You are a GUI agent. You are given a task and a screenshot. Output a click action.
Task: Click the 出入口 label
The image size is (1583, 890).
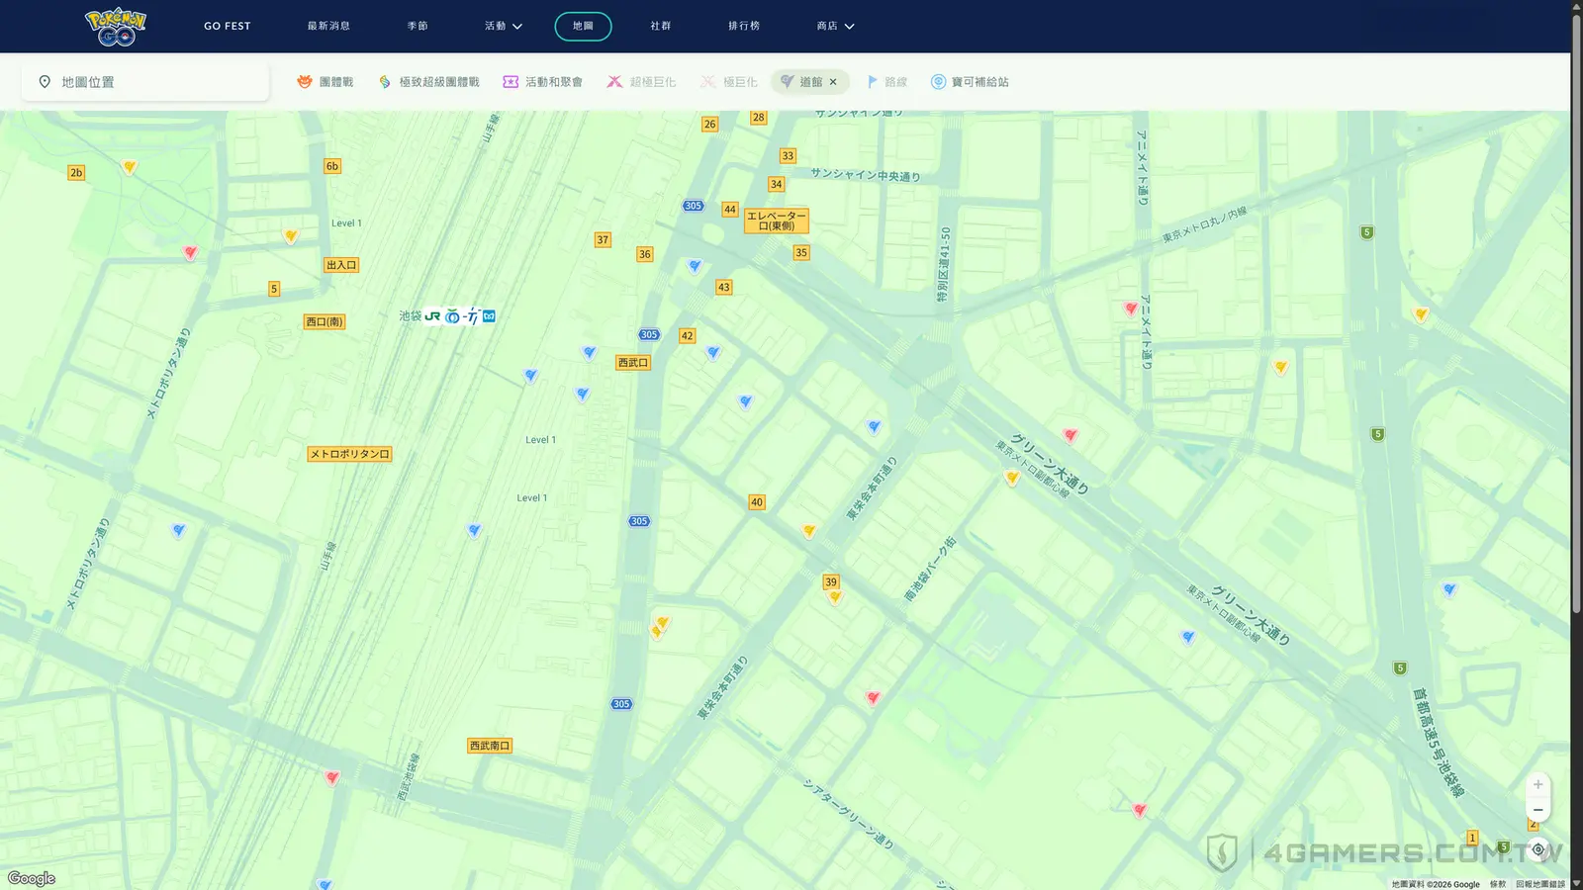341,265
